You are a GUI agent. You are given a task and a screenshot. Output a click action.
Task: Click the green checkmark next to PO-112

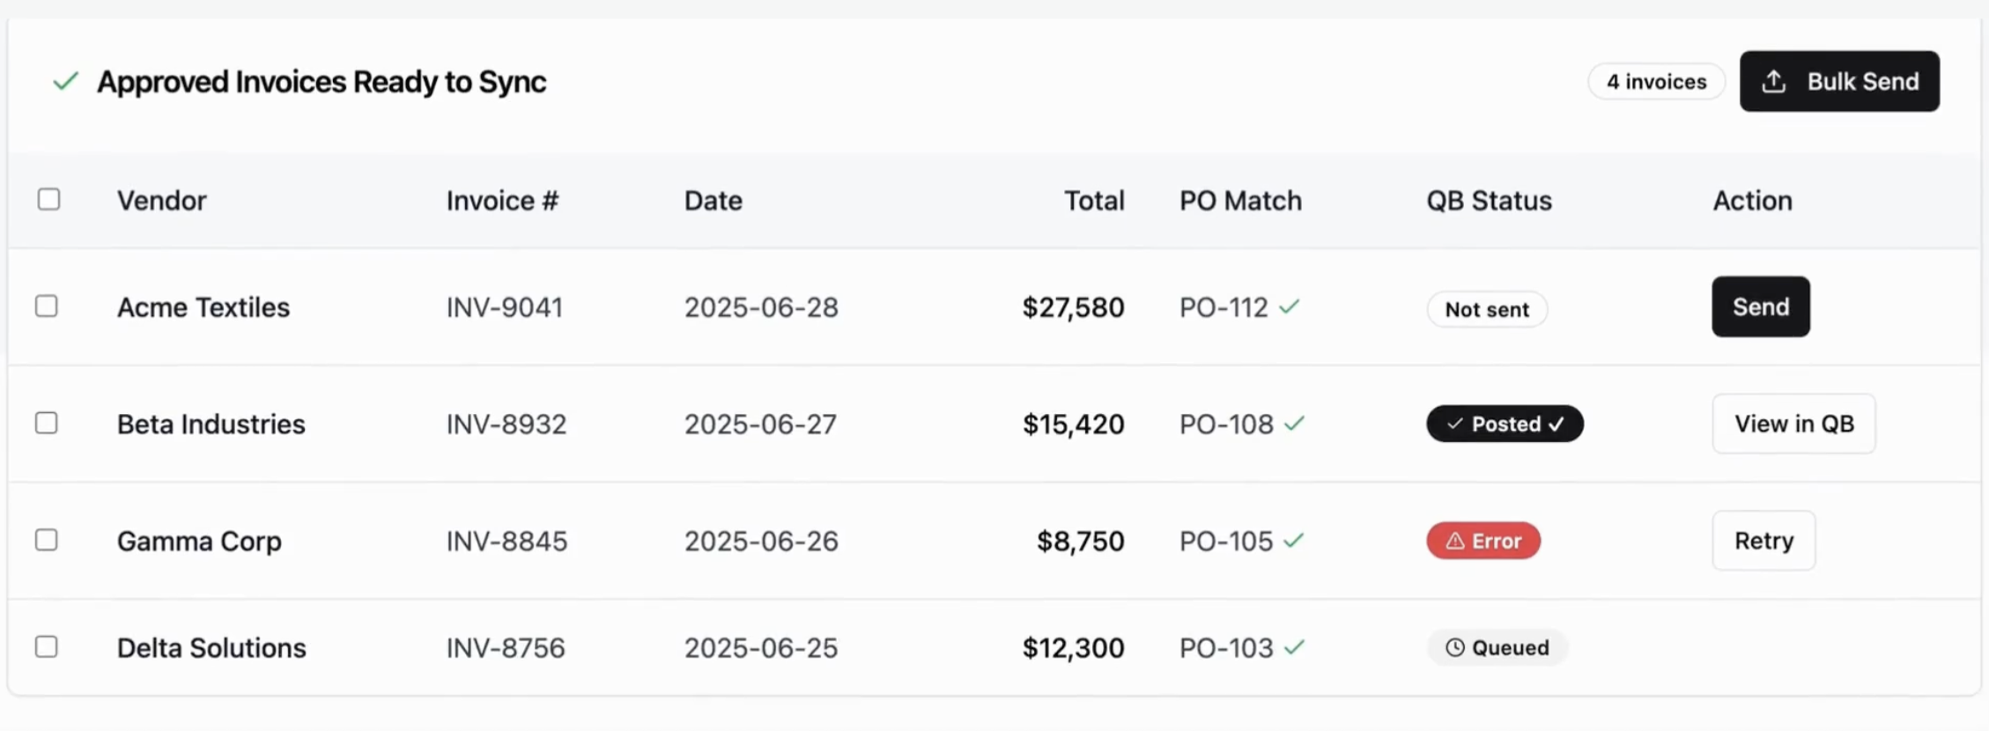[1290, 307]
